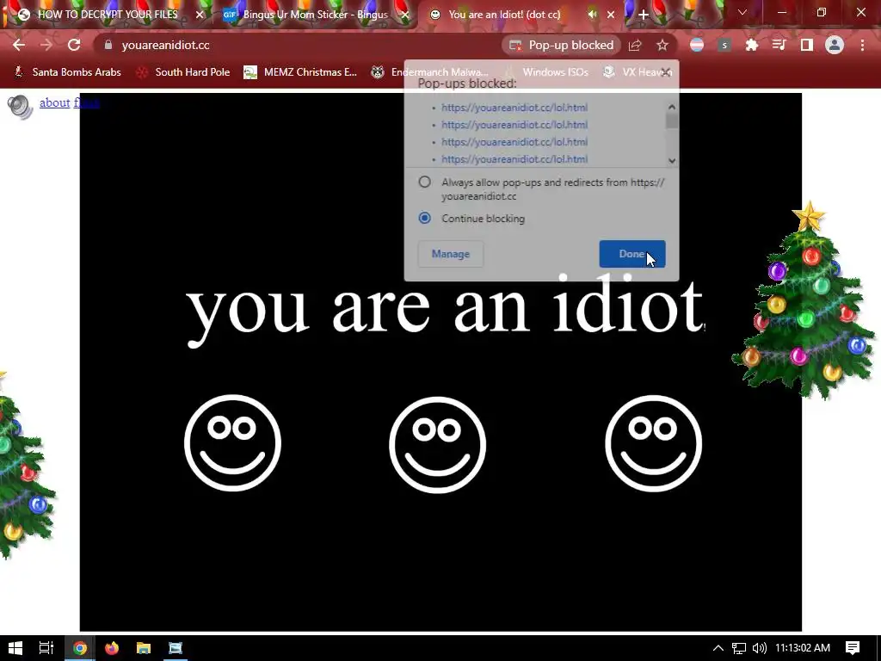The width and height of the screenshot is (881, 661).
Task: Show hidden system tray icons
Action: point(718,648)
